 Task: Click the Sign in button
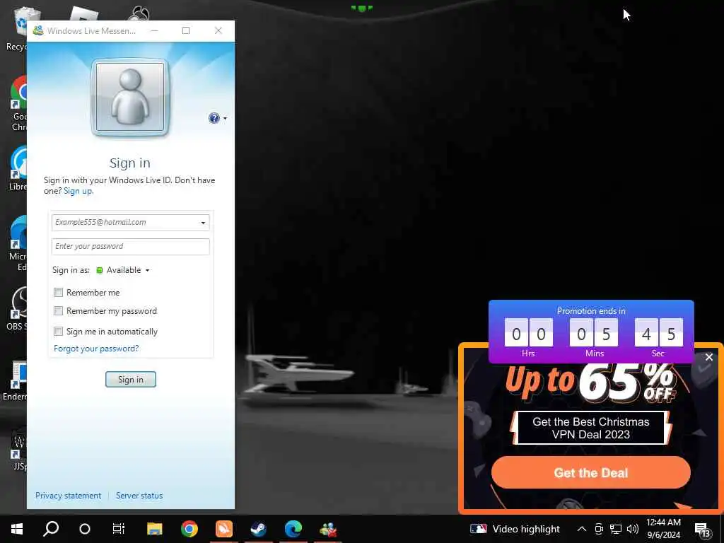[x=131, y=380]
